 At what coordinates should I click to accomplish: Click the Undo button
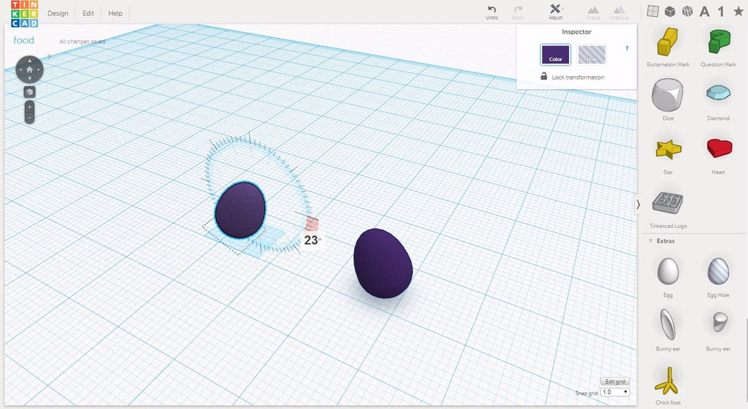pos(492,12)
